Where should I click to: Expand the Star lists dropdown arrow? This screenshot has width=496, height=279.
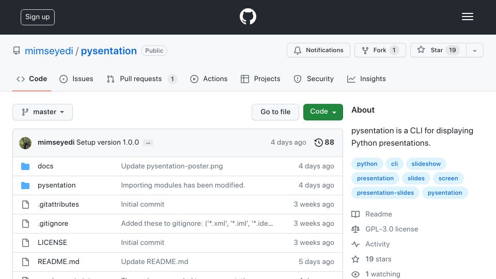pos(474,51)
